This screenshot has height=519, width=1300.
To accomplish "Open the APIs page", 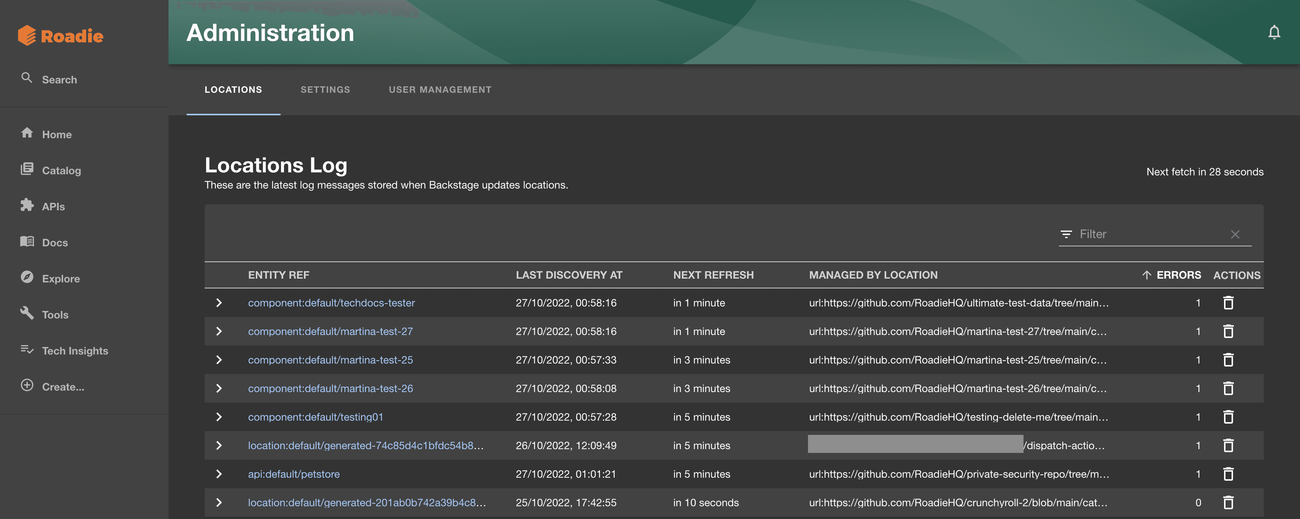I will [43, 206].
